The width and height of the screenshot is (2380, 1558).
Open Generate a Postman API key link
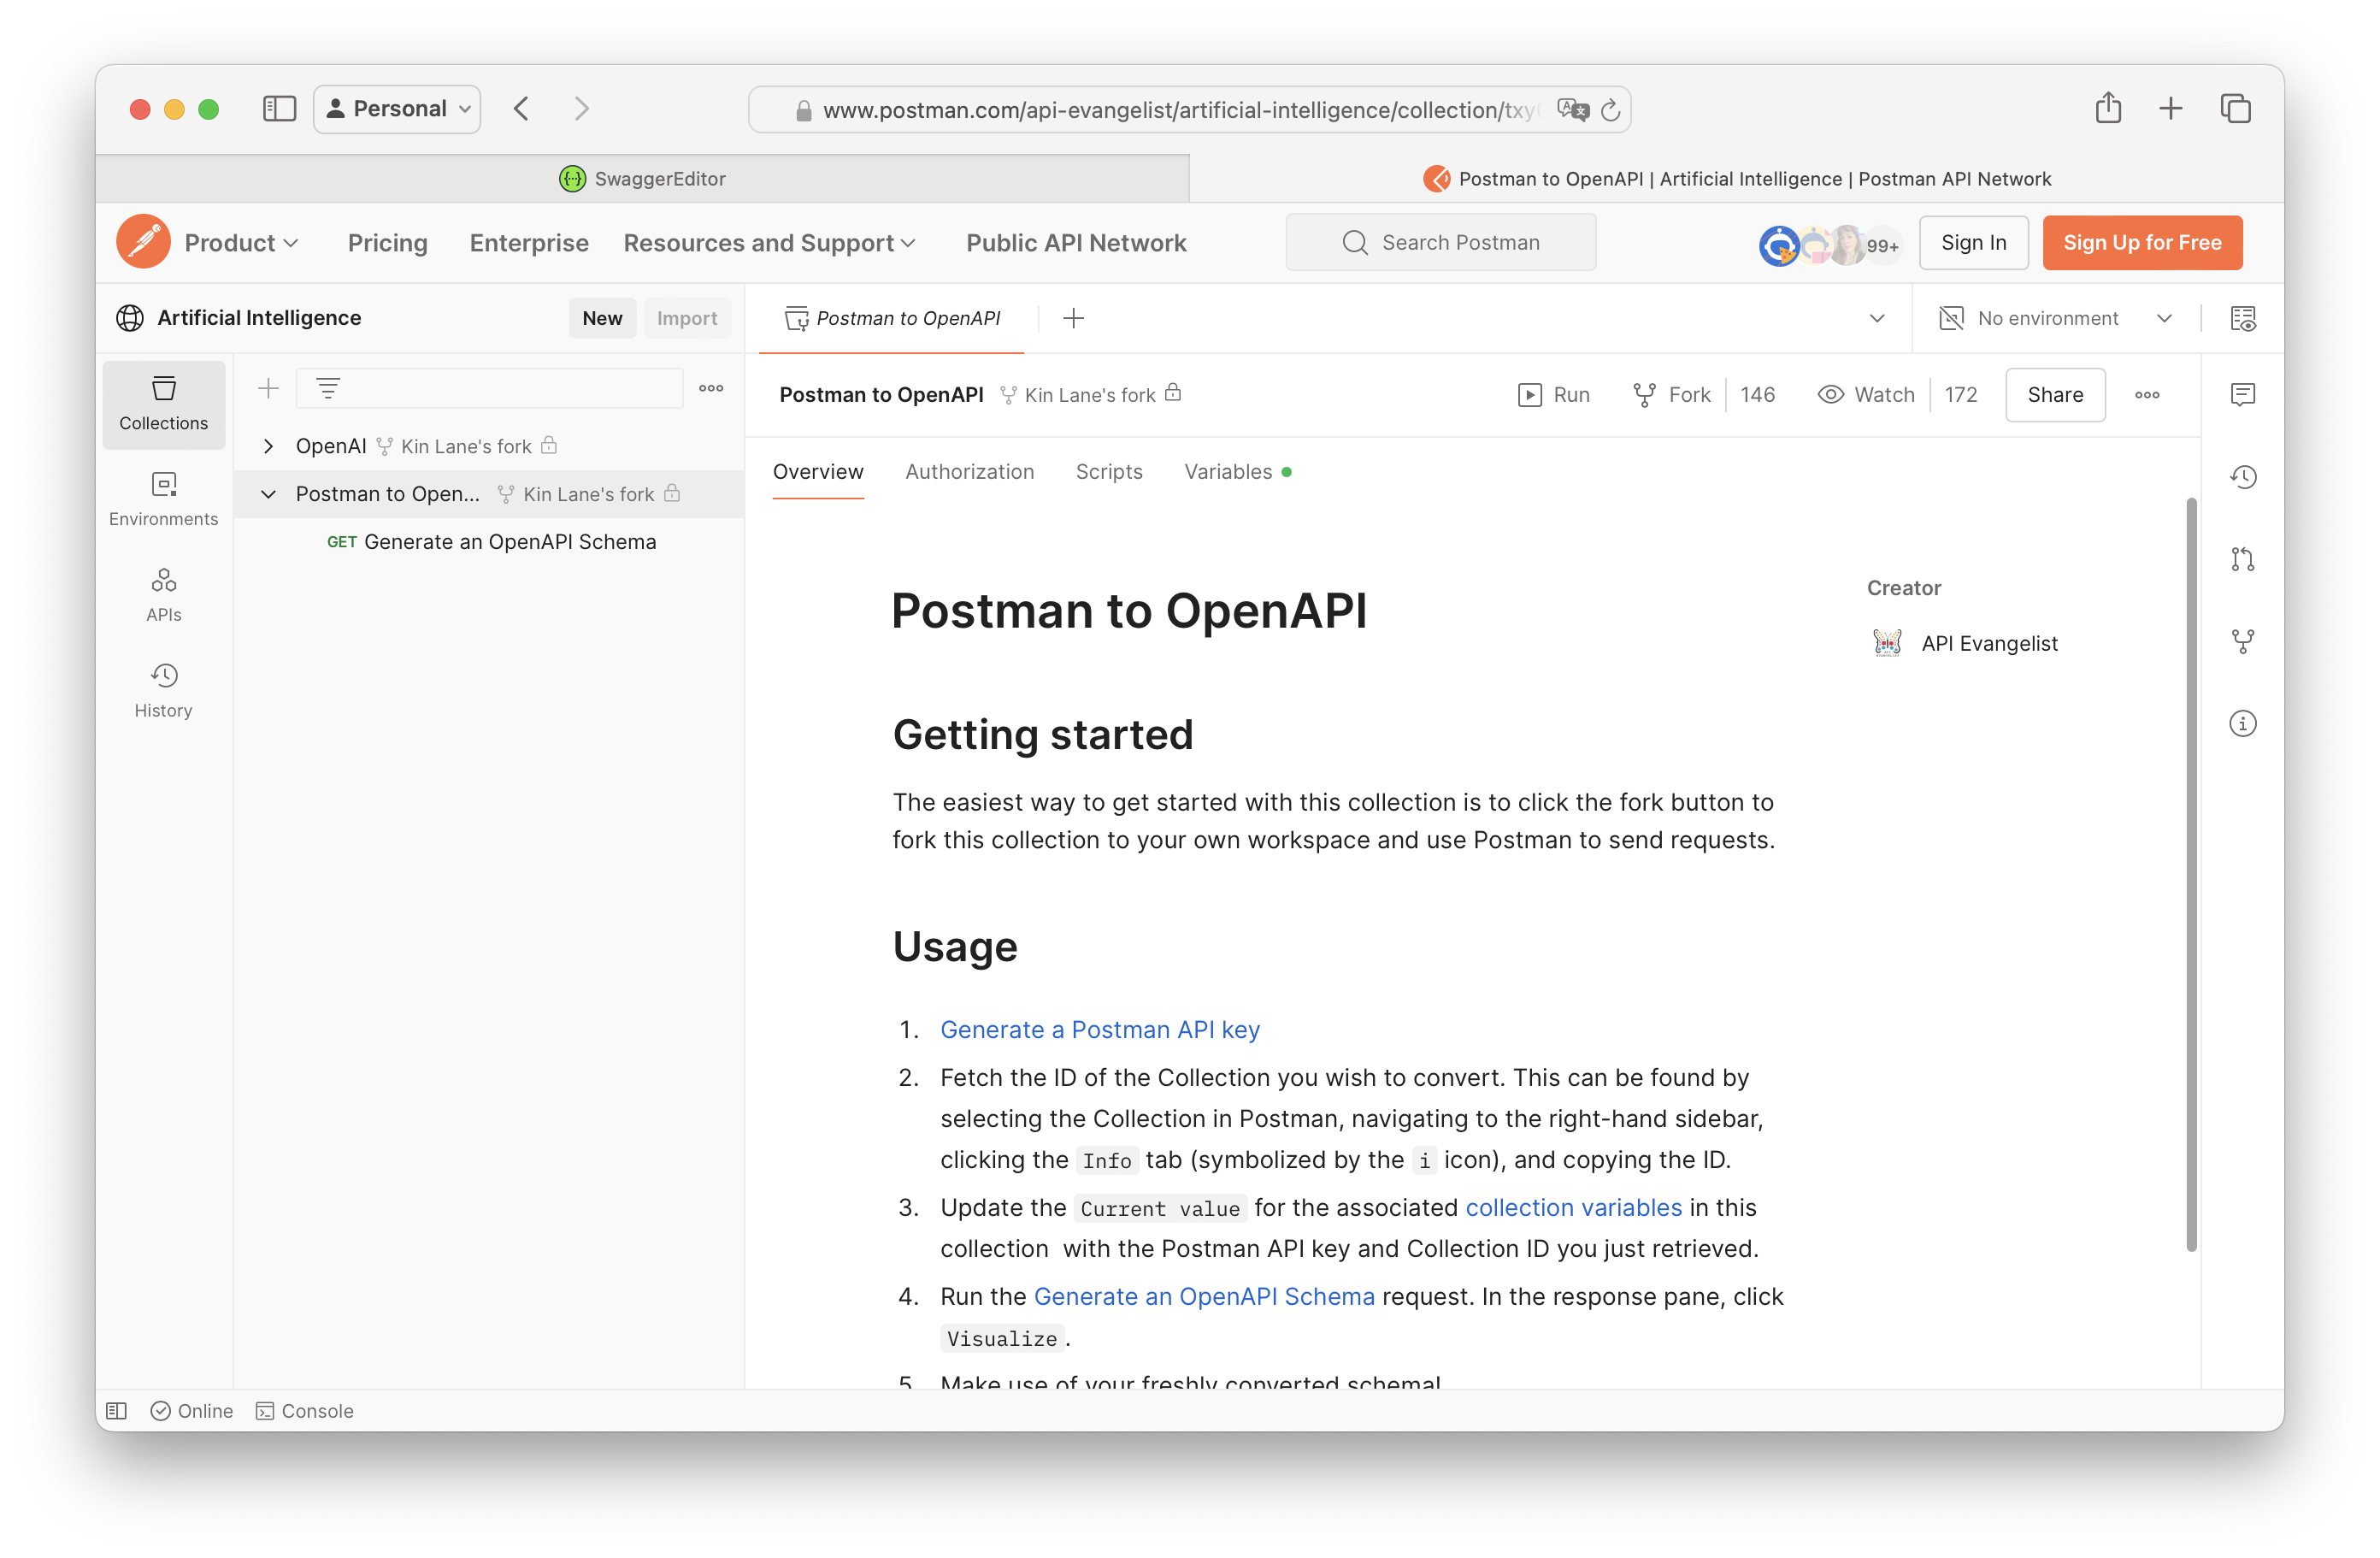[1099, 1028]
